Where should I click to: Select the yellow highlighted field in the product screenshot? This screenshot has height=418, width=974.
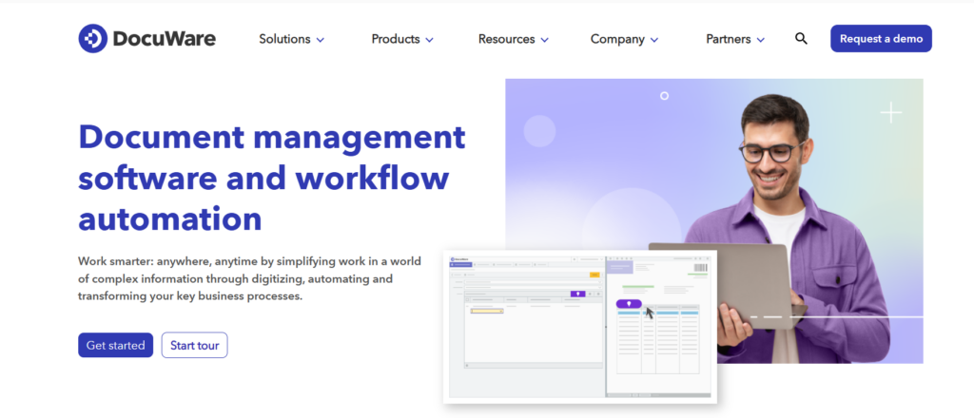click(x=486, y=311)
